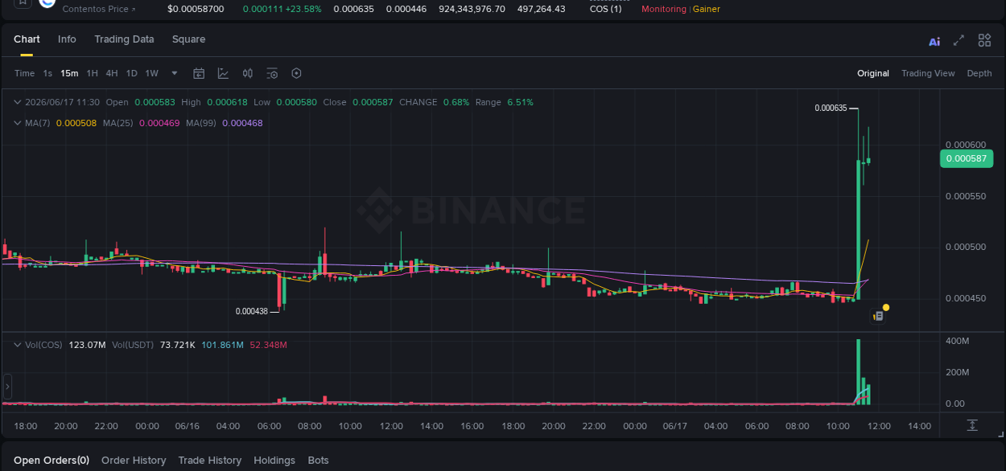Click the $0.00058700 price in header
The width and height of the screenshot is (1006, 471).
click(196, 9)
